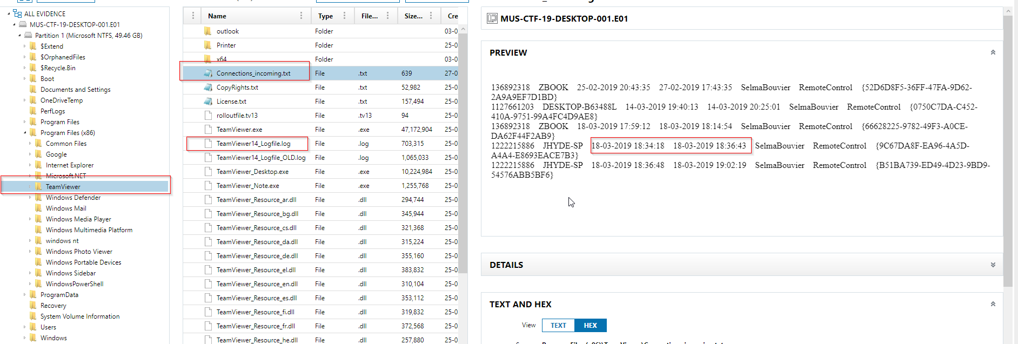Switch text and hex view to HEX

coord(591,325)
